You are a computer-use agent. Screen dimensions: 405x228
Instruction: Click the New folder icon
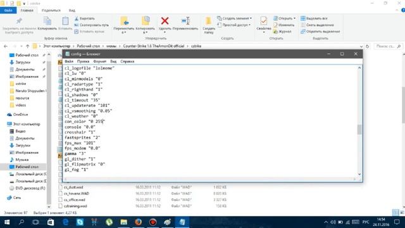pyautogui.click(x=208, y=21)
